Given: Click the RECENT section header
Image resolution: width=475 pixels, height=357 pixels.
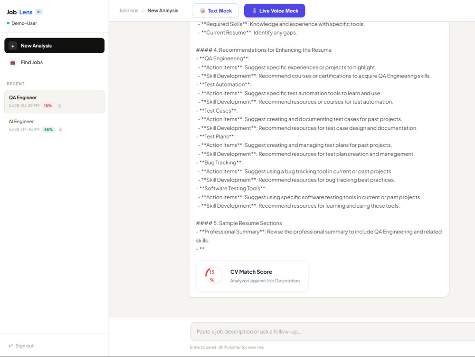Looking at the screenshot, I should [16, 84].
